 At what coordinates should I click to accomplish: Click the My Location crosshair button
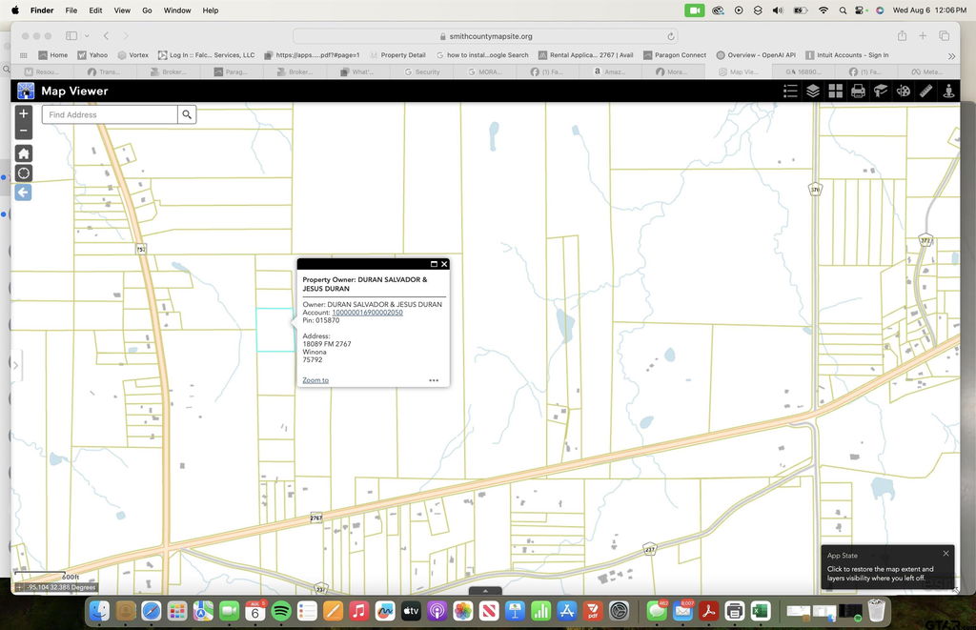pyautogui.click(x=24, y=173)
